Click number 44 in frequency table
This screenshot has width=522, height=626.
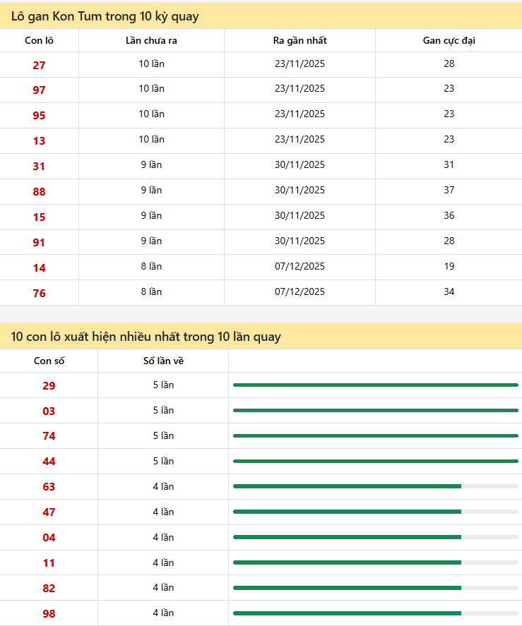click(x=49, y=462)
